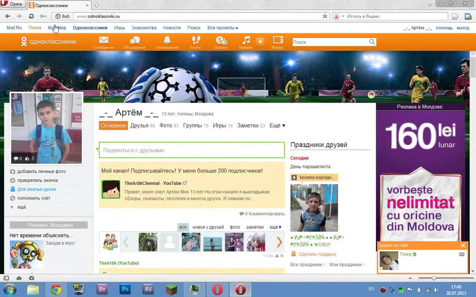Click the browser Forward arrow
476x297 pixels.
pos(19,16)
